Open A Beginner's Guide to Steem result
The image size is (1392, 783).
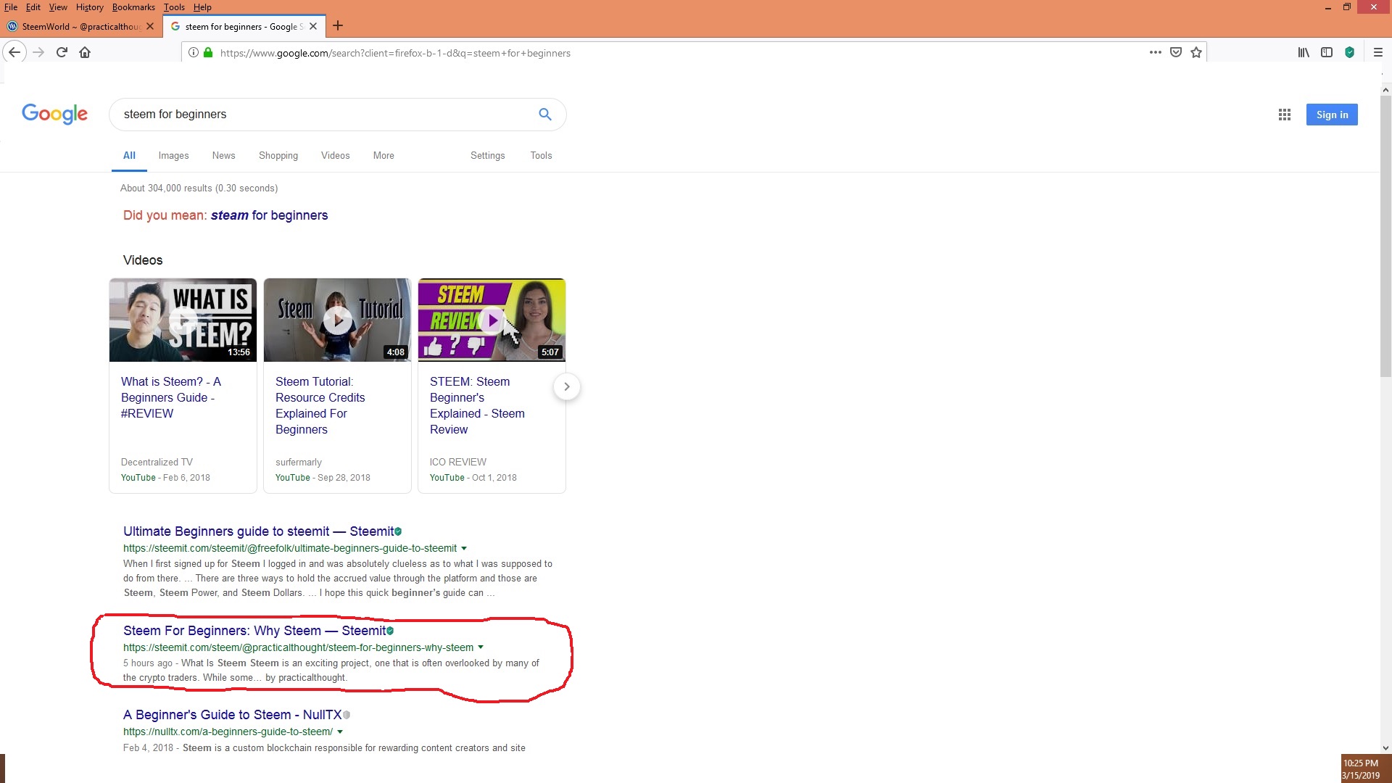click(x=232, y=715)
